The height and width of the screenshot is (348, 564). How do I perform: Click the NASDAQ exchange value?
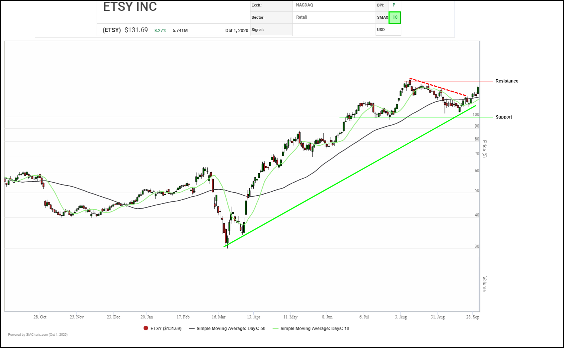click(x=305, y=5)
